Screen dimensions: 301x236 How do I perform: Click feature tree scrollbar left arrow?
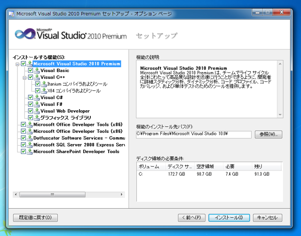(x=16, y=195)
